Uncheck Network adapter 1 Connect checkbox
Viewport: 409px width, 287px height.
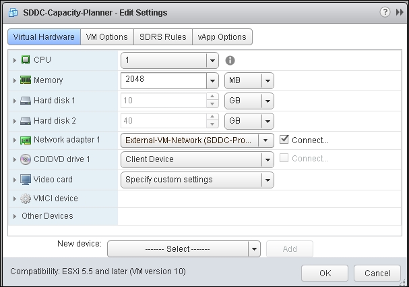[x=284, y=139]
